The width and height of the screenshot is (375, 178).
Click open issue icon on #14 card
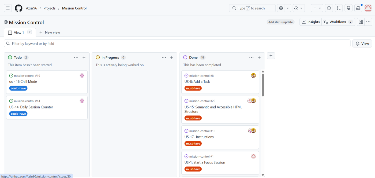11,101
